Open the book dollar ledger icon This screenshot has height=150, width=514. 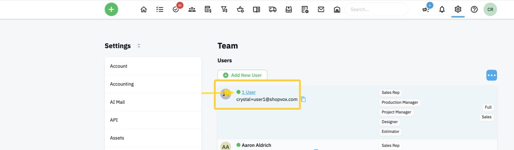(x=256, y=10)
